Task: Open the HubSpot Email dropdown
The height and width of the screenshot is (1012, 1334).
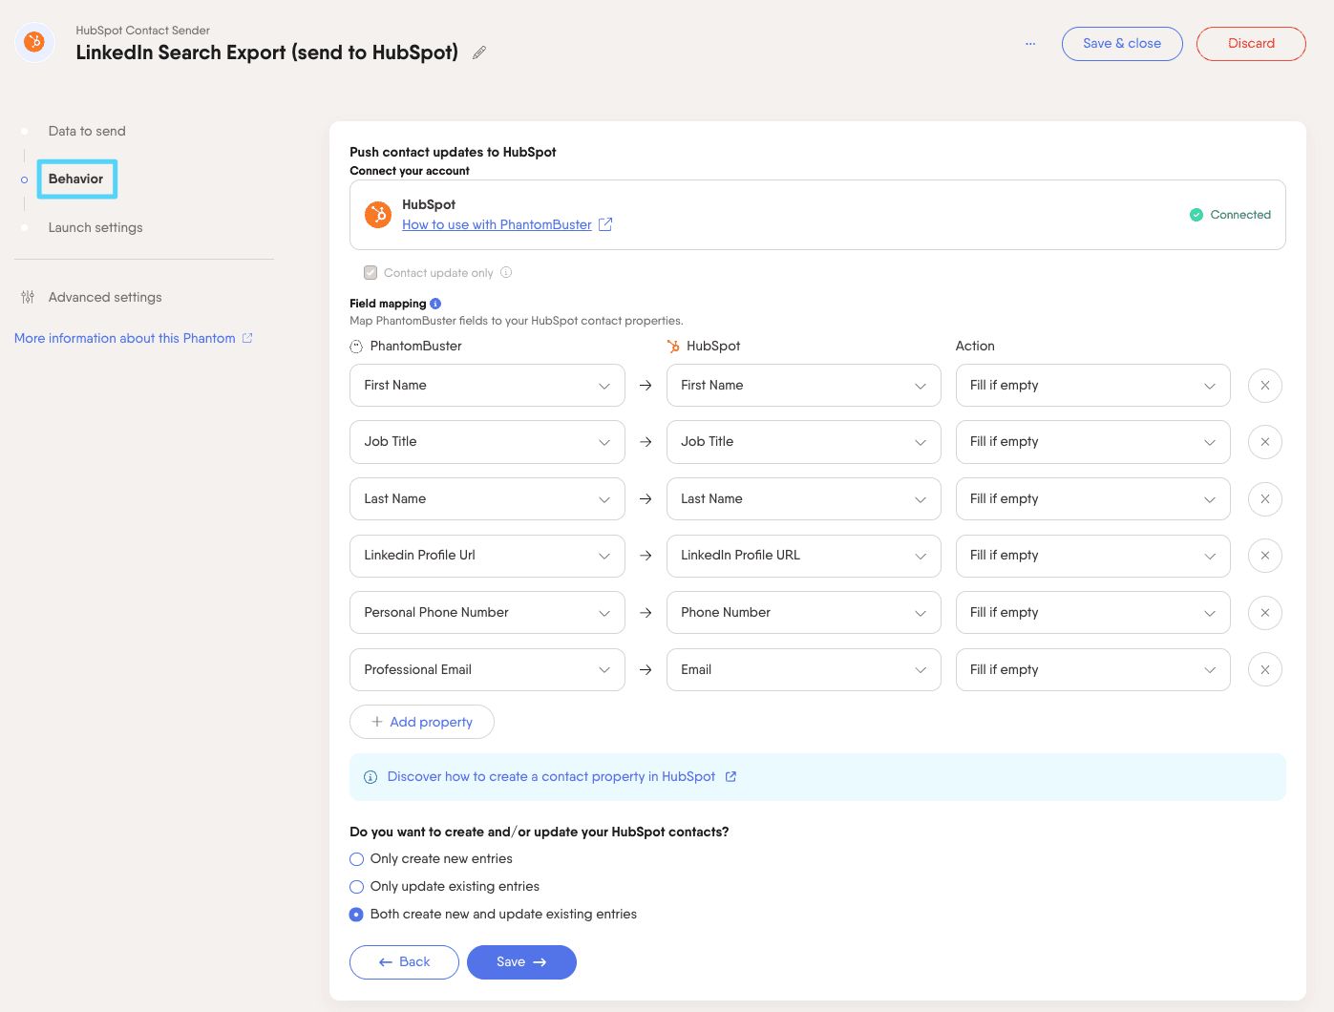Action: point(804,670)
